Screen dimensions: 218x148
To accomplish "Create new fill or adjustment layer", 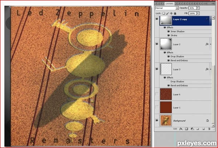I will coord(192,129).
